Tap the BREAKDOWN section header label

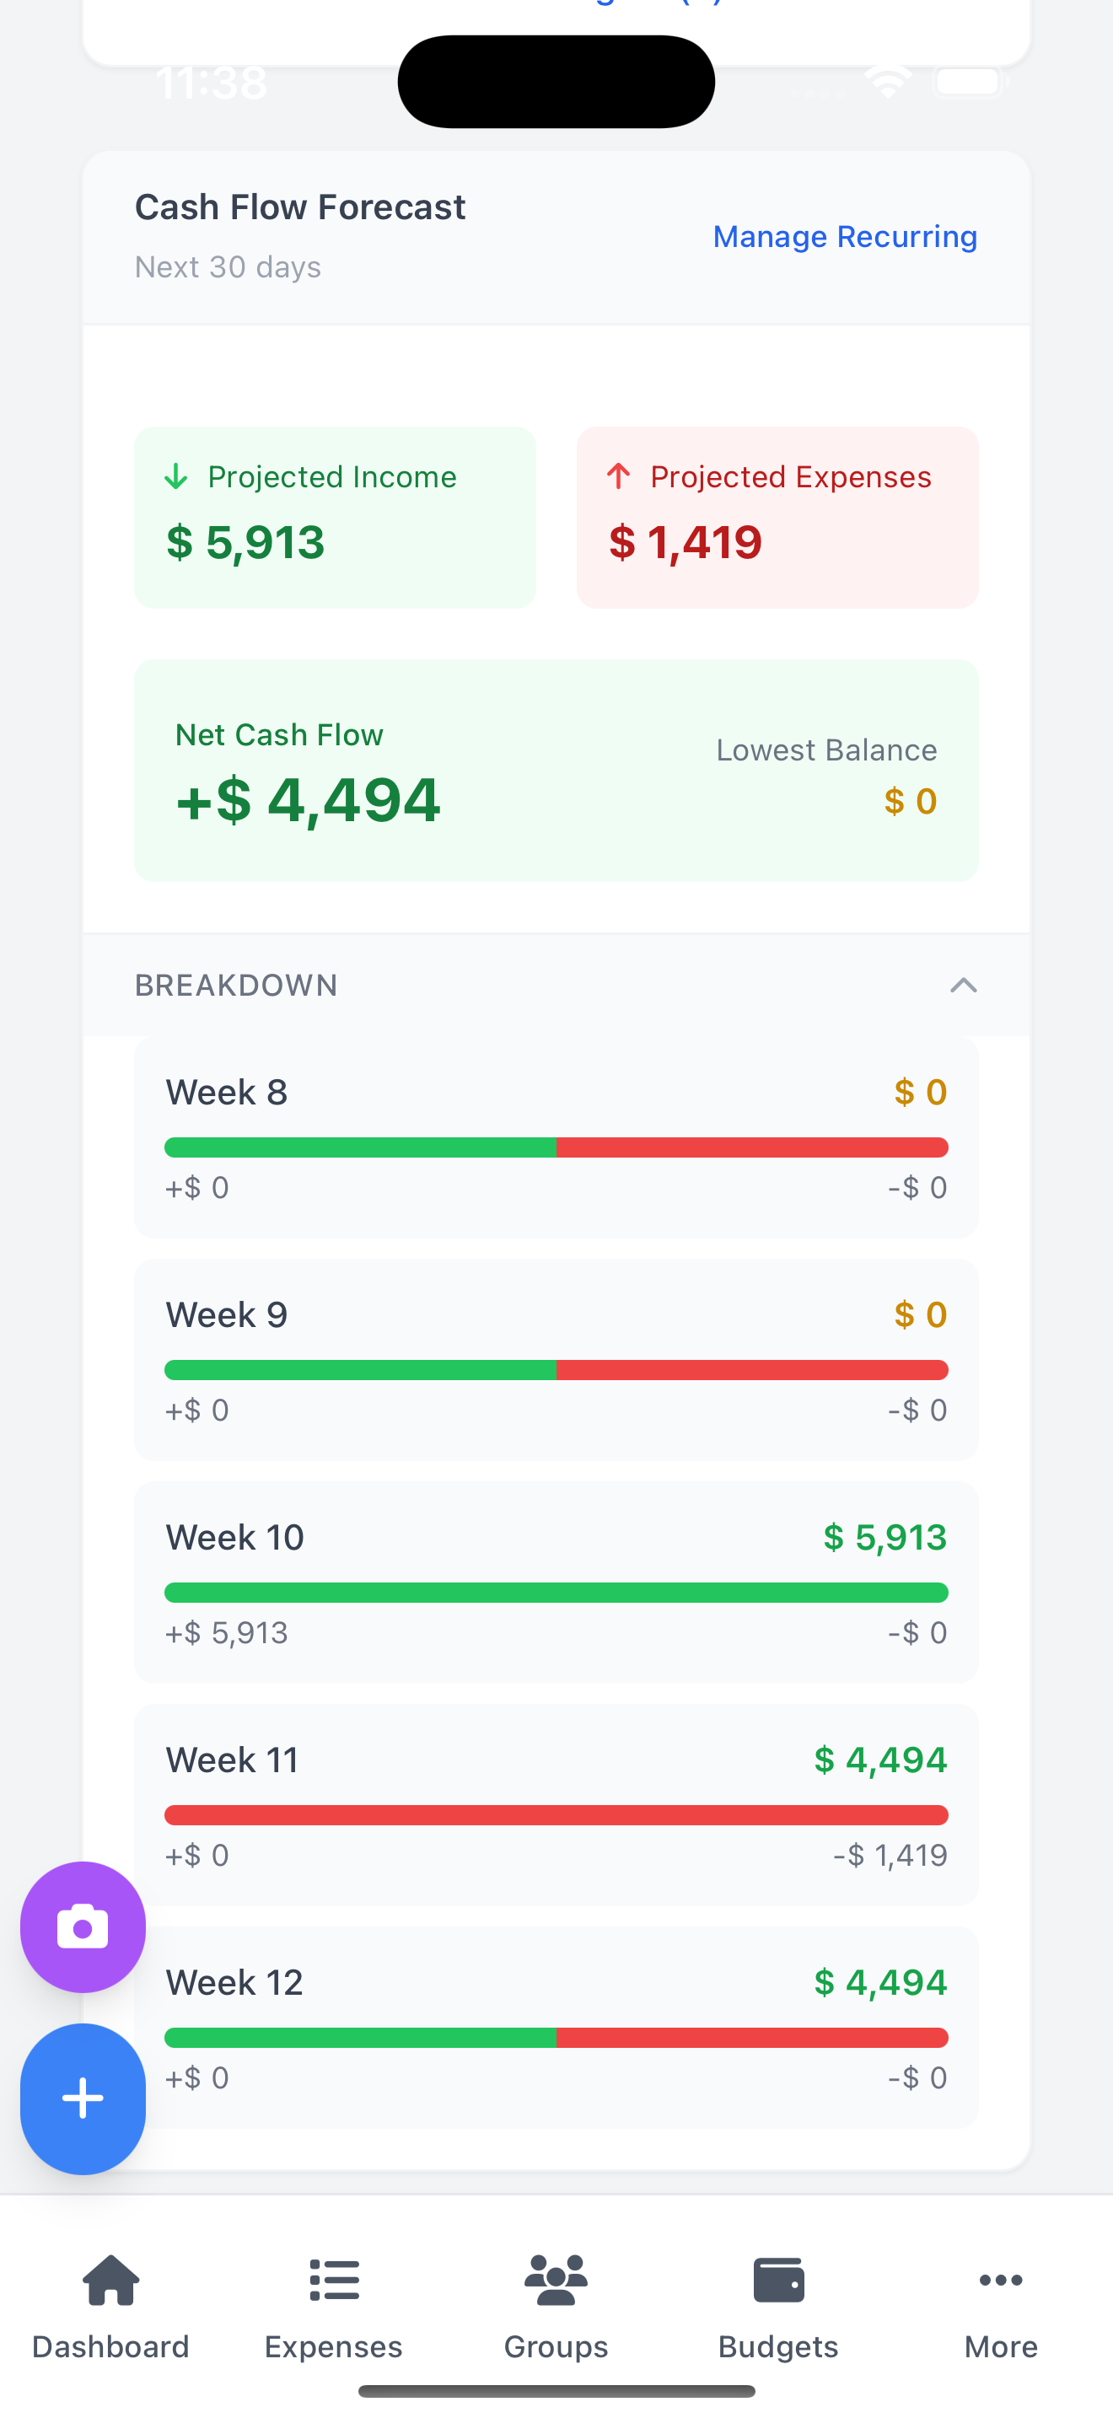[x=236, y=986]
